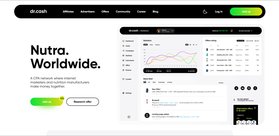
Task: Select the top of week rating tab
Action: (x=240, y=41)
